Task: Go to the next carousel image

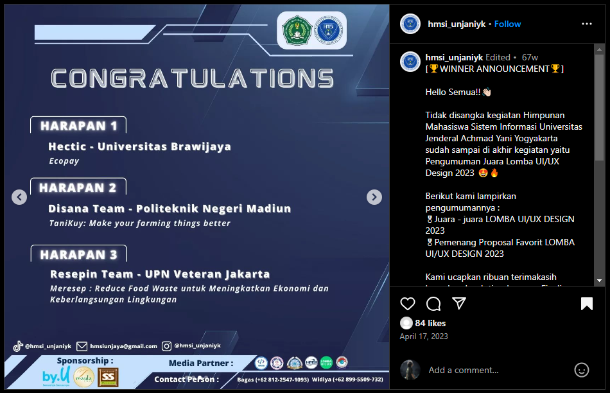Action: 374,197
